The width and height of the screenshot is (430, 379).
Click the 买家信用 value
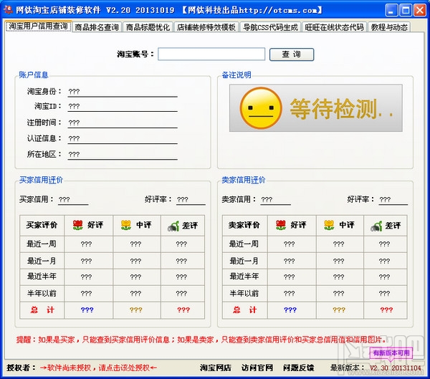tap(73, 200)
